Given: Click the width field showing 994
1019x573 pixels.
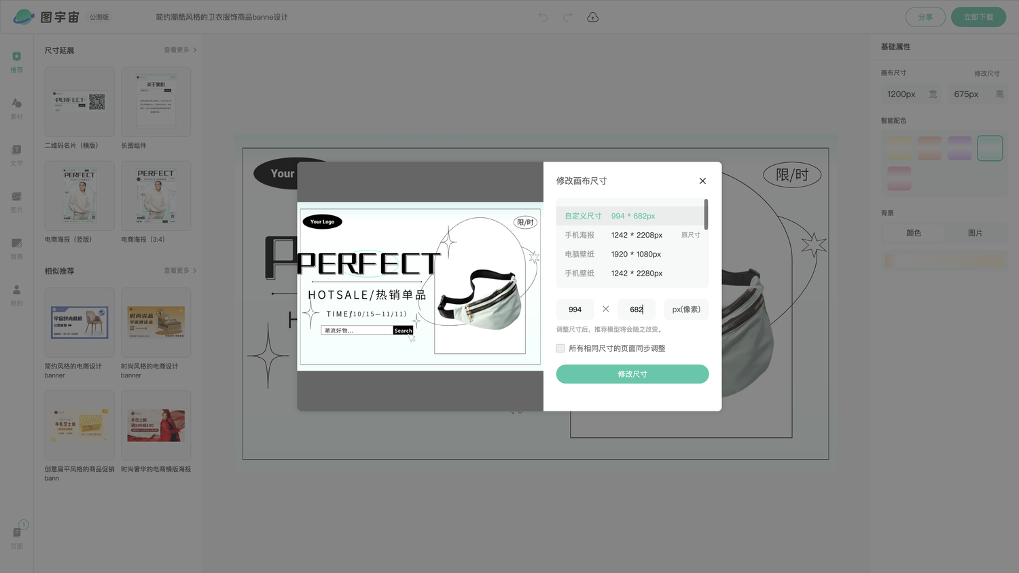Looking at the screenshot, I should [x=575, y=310].
